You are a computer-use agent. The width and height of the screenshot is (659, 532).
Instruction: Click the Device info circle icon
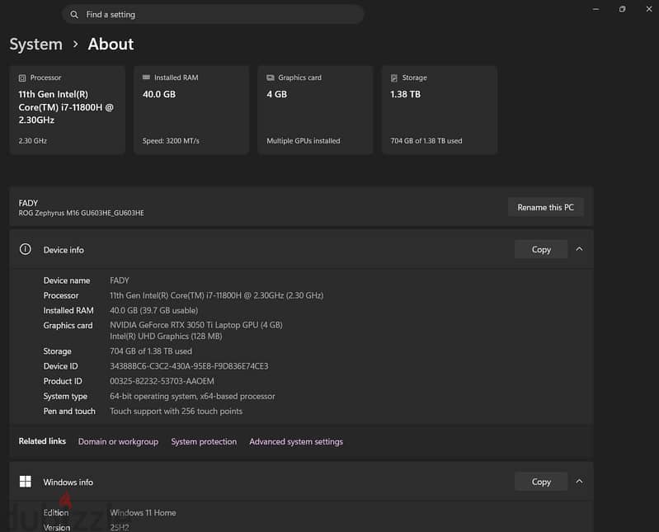(x=26, y=249)
